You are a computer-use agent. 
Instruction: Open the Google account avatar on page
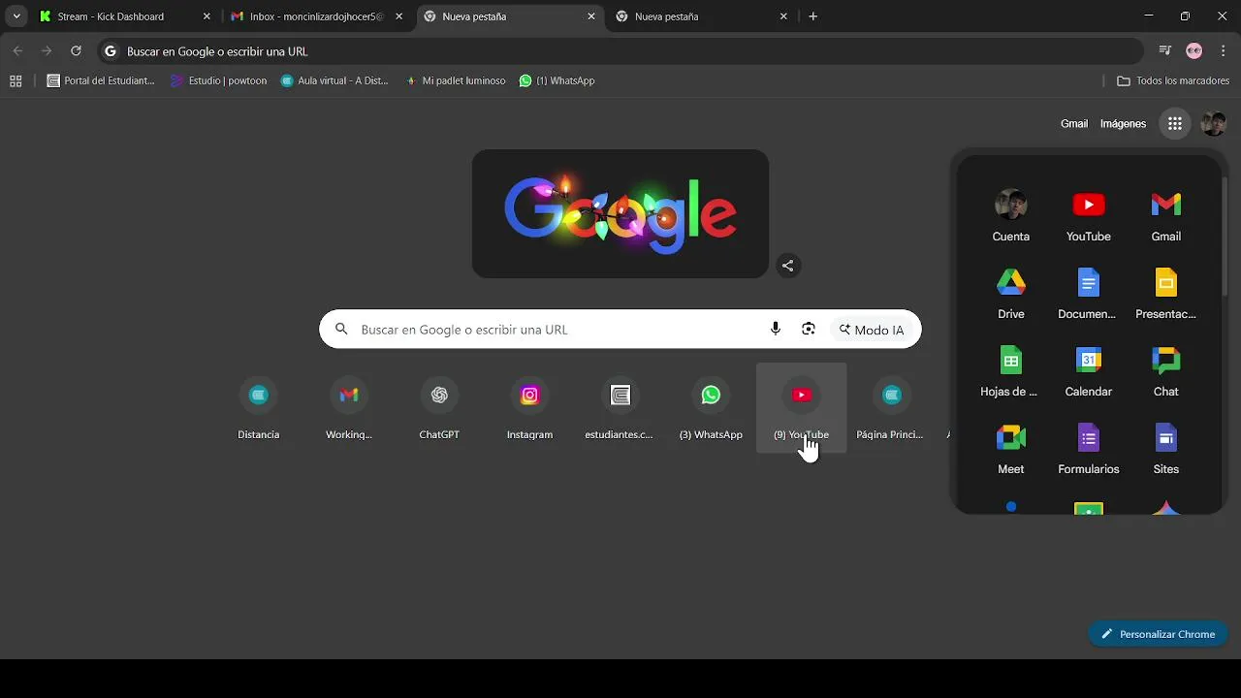click(1213, 123)
